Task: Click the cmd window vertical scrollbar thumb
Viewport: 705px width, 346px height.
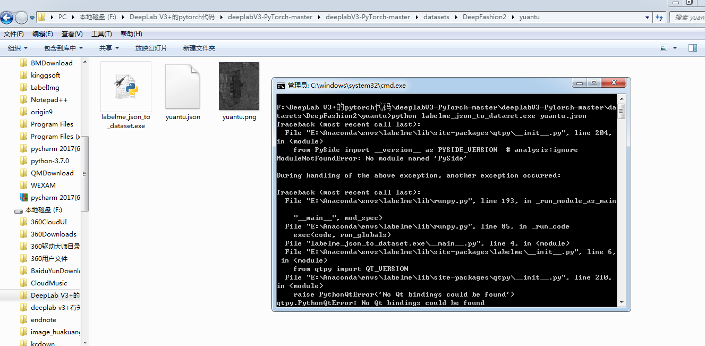Action: tap(622, 112)
